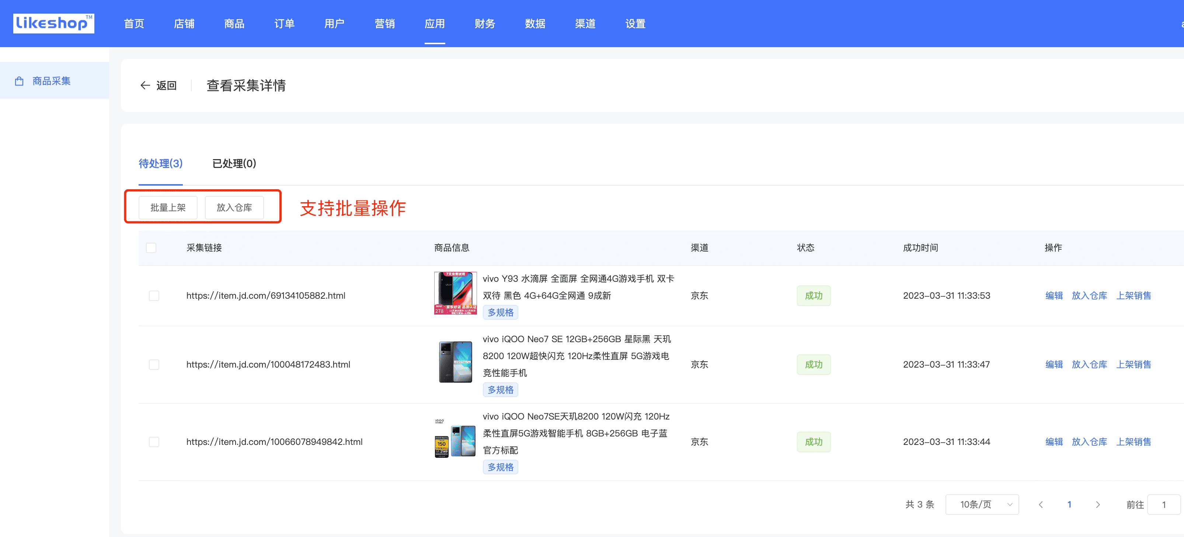
Task: Click 上架销售 for the iQOO Neo7 SE 12GB row
Action: pos(1134,365)
